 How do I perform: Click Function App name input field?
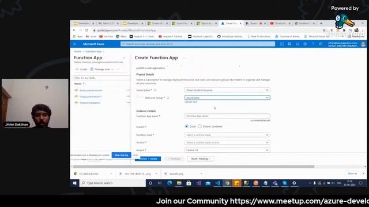pos(227,116)
